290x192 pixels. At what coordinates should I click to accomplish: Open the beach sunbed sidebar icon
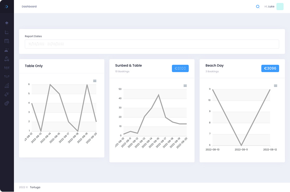7,59
